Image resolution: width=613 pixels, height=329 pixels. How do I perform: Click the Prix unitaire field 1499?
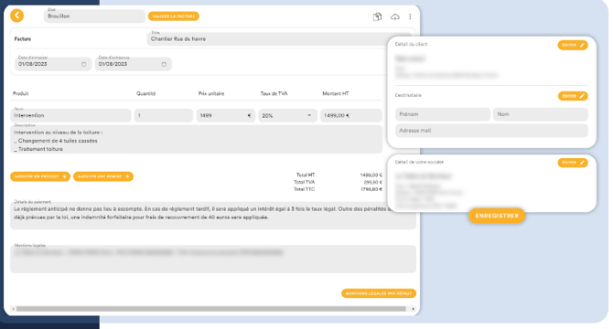(226, 115)
